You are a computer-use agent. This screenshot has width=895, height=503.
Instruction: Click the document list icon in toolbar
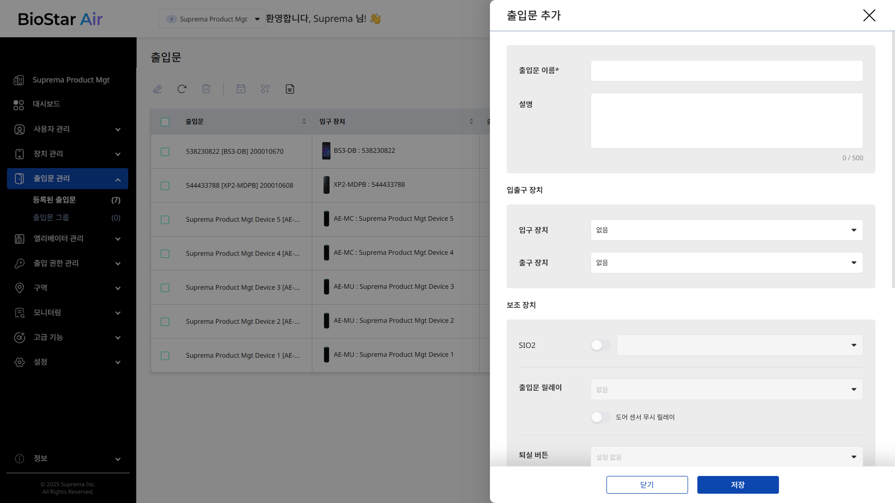pos(290,89)
